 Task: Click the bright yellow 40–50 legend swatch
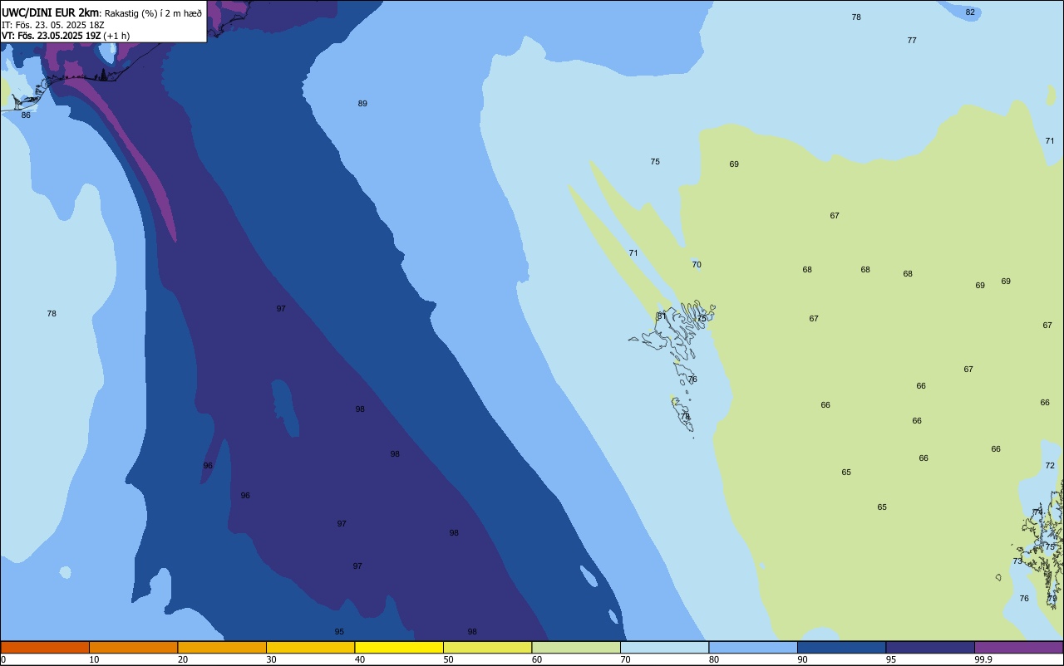pyautogui.click(x=399, y=647)
